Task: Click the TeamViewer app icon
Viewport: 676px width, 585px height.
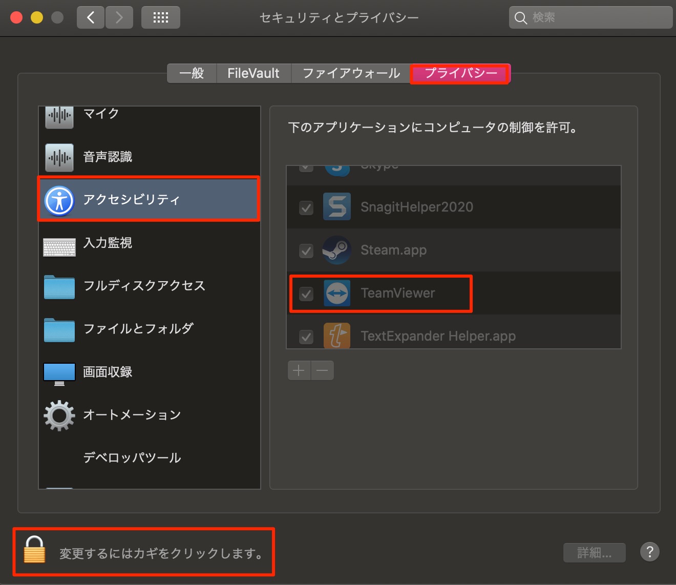Action: coord(337,293)
